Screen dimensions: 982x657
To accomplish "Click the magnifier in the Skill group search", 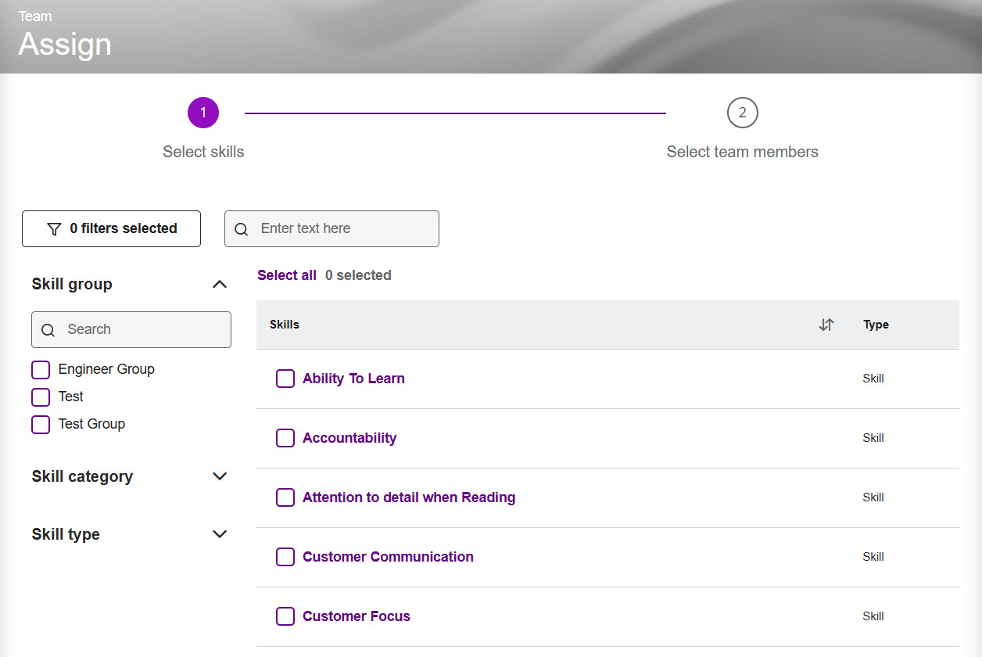I will tap(48, 329).
